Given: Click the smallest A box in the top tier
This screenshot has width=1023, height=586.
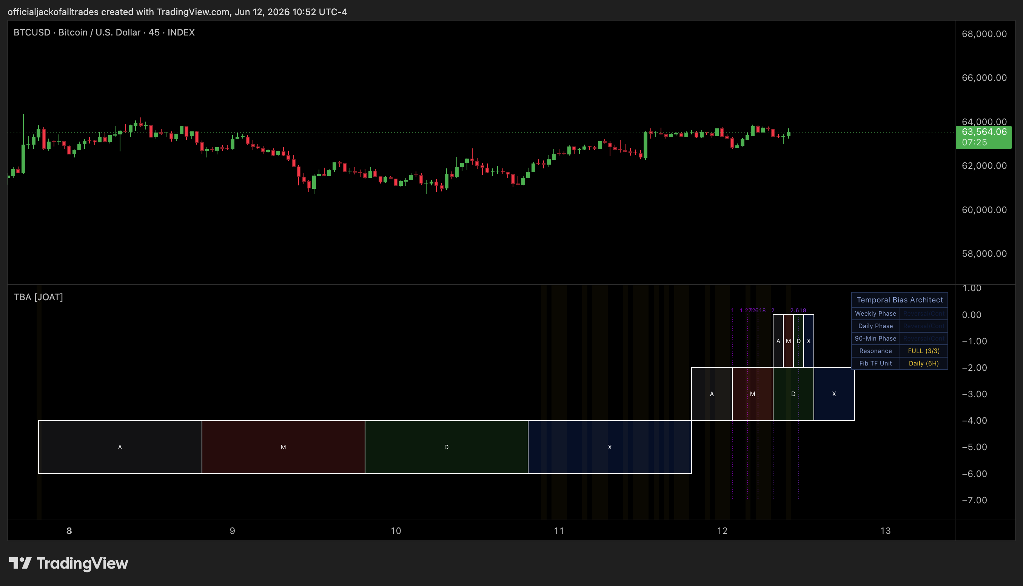Looking at the screenshot, I should tap(778, 341).
